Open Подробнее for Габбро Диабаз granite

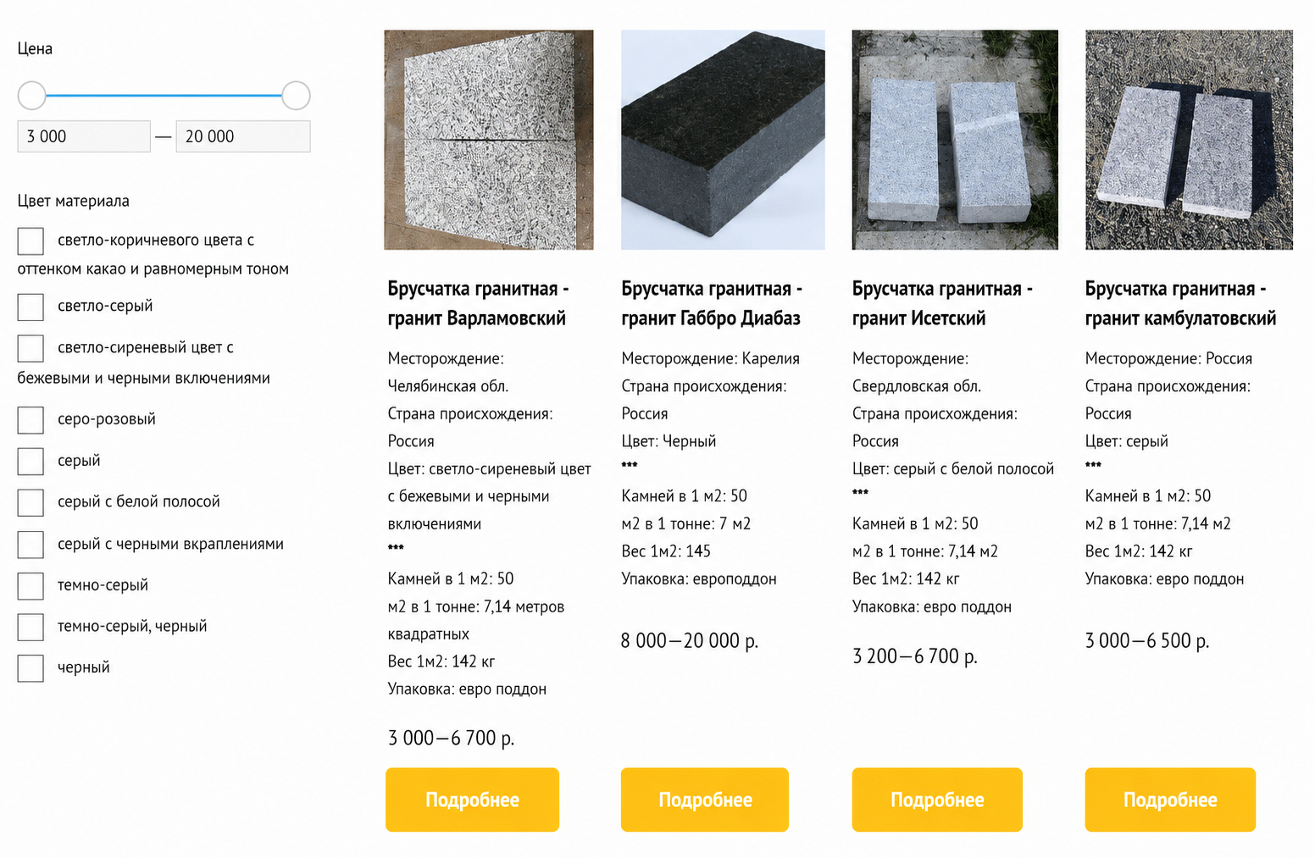[705, 800]
